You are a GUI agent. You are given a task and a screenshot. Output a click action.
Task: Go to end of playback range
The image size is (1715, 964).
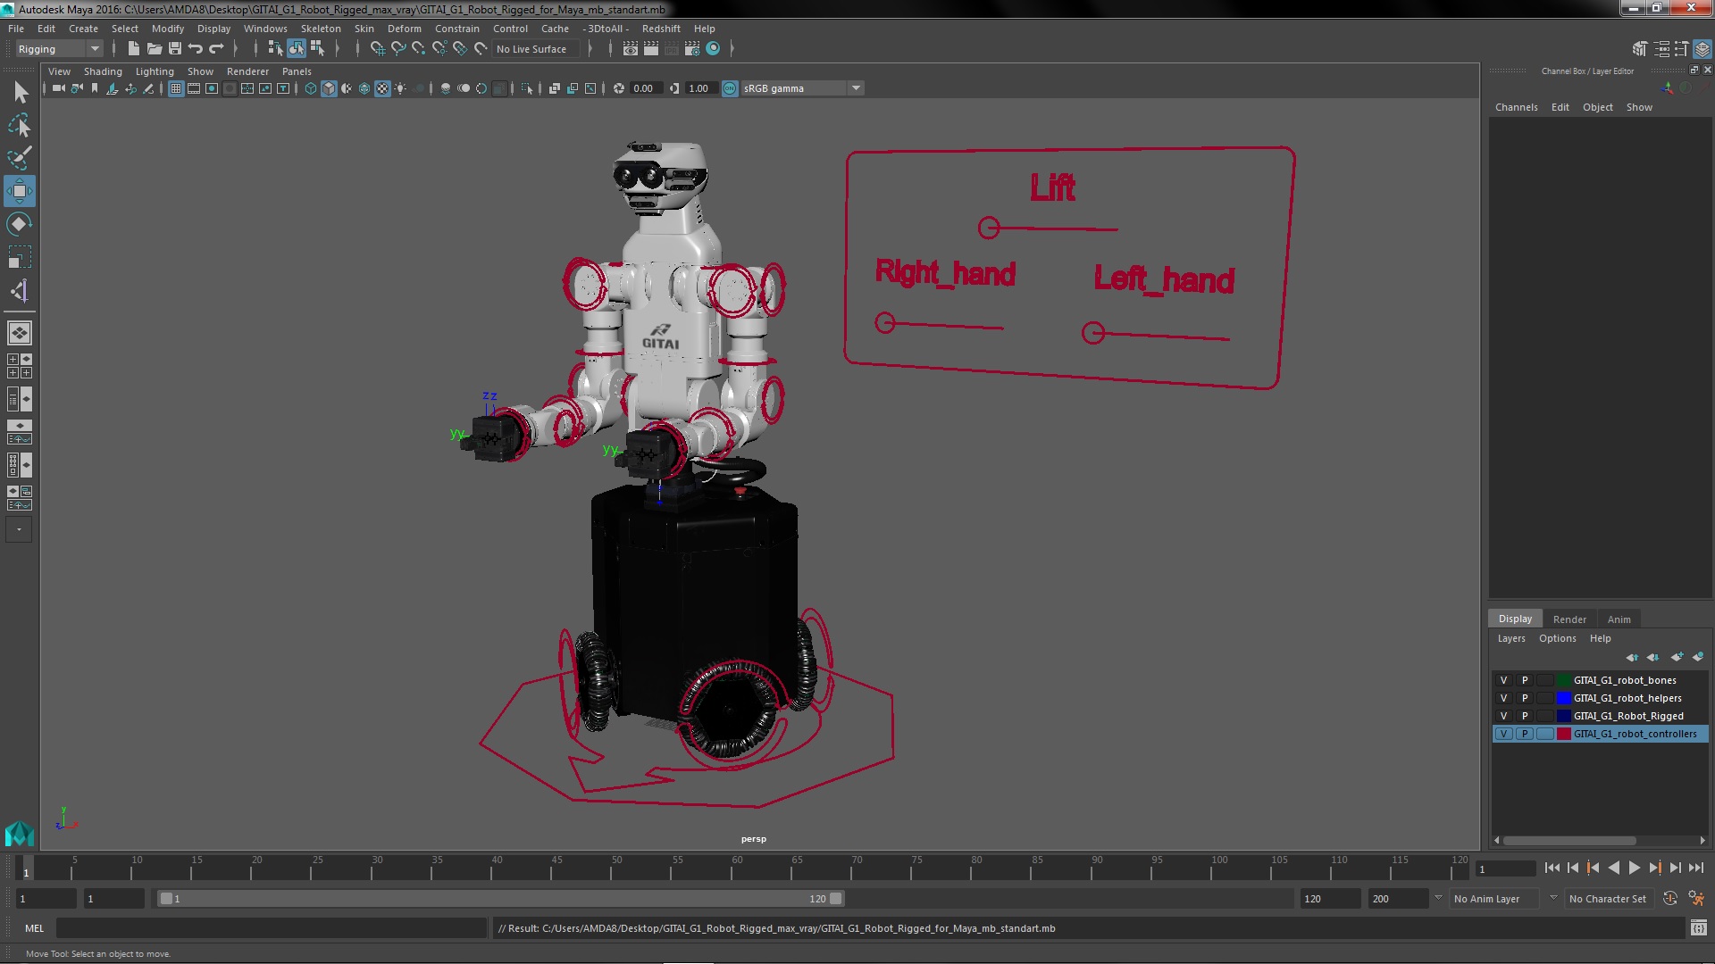1696,868
